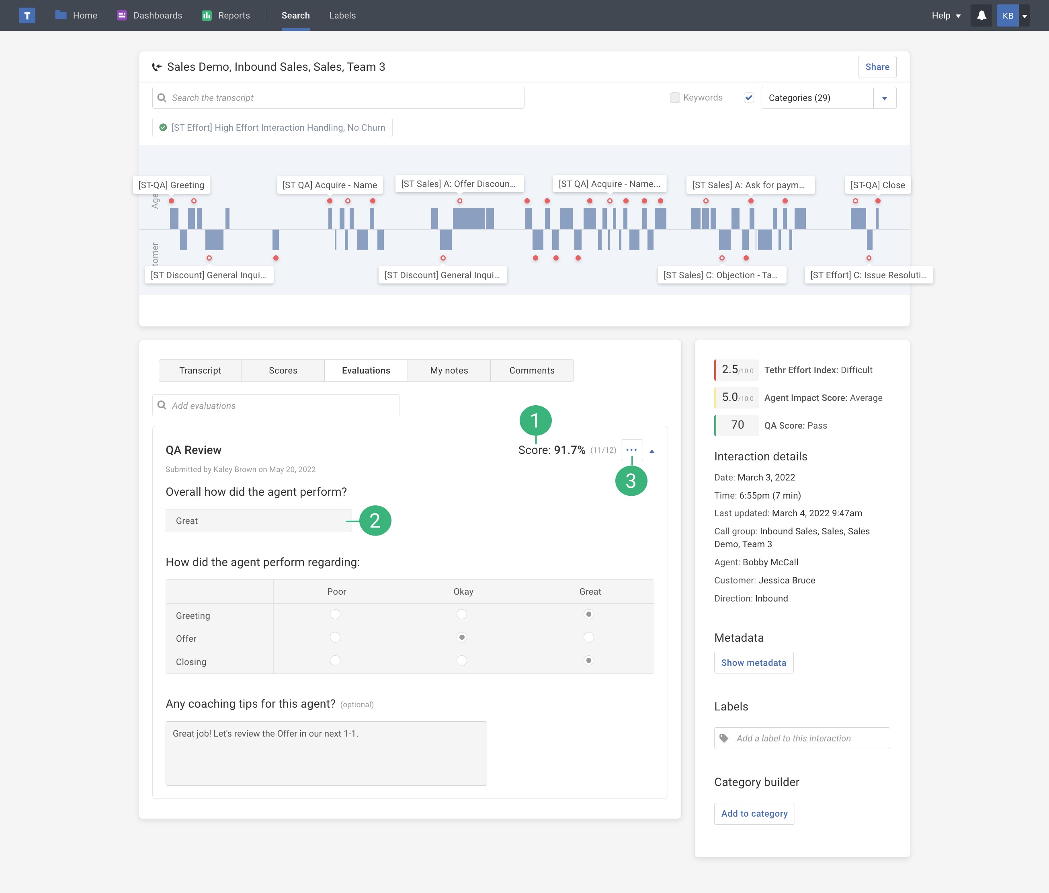This screenshot has height=893, width=1049.
Task: Click the [ST-QA] Greeting timeline marker
Action: (171, 185)
